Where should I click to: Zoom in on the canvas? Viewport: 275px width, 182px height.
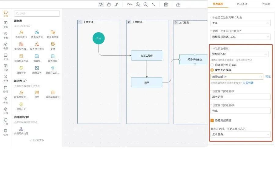(138, 5)
